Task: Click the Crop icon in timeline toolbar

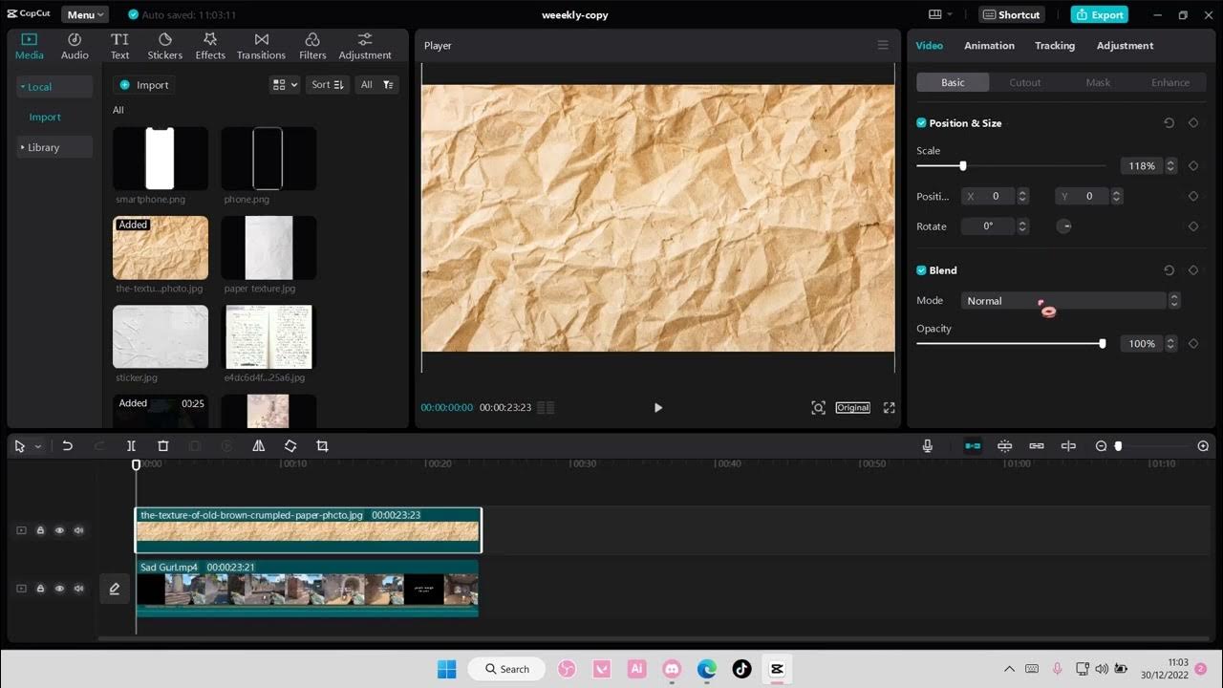Action: click(322, 446)
